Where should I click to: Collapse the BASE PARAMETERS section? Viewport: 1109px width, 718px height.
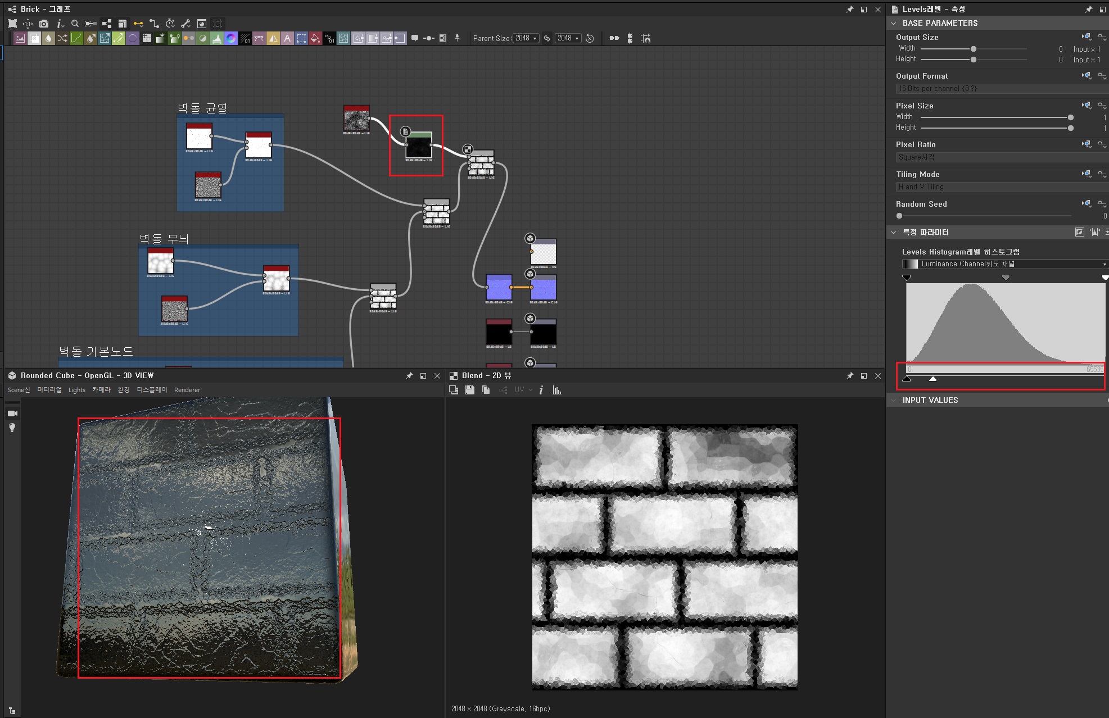[894, 23]
